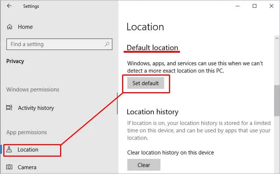Open the Home icon in sidebar

10,27
